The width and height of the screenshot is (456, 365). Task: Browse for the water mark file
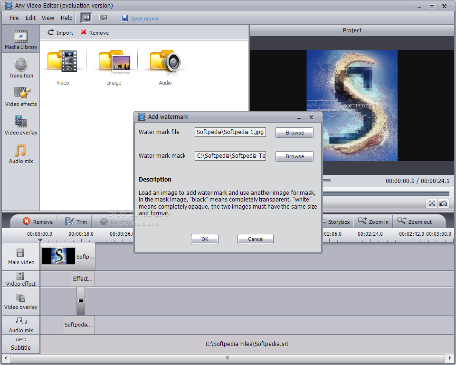pos(294,133)
